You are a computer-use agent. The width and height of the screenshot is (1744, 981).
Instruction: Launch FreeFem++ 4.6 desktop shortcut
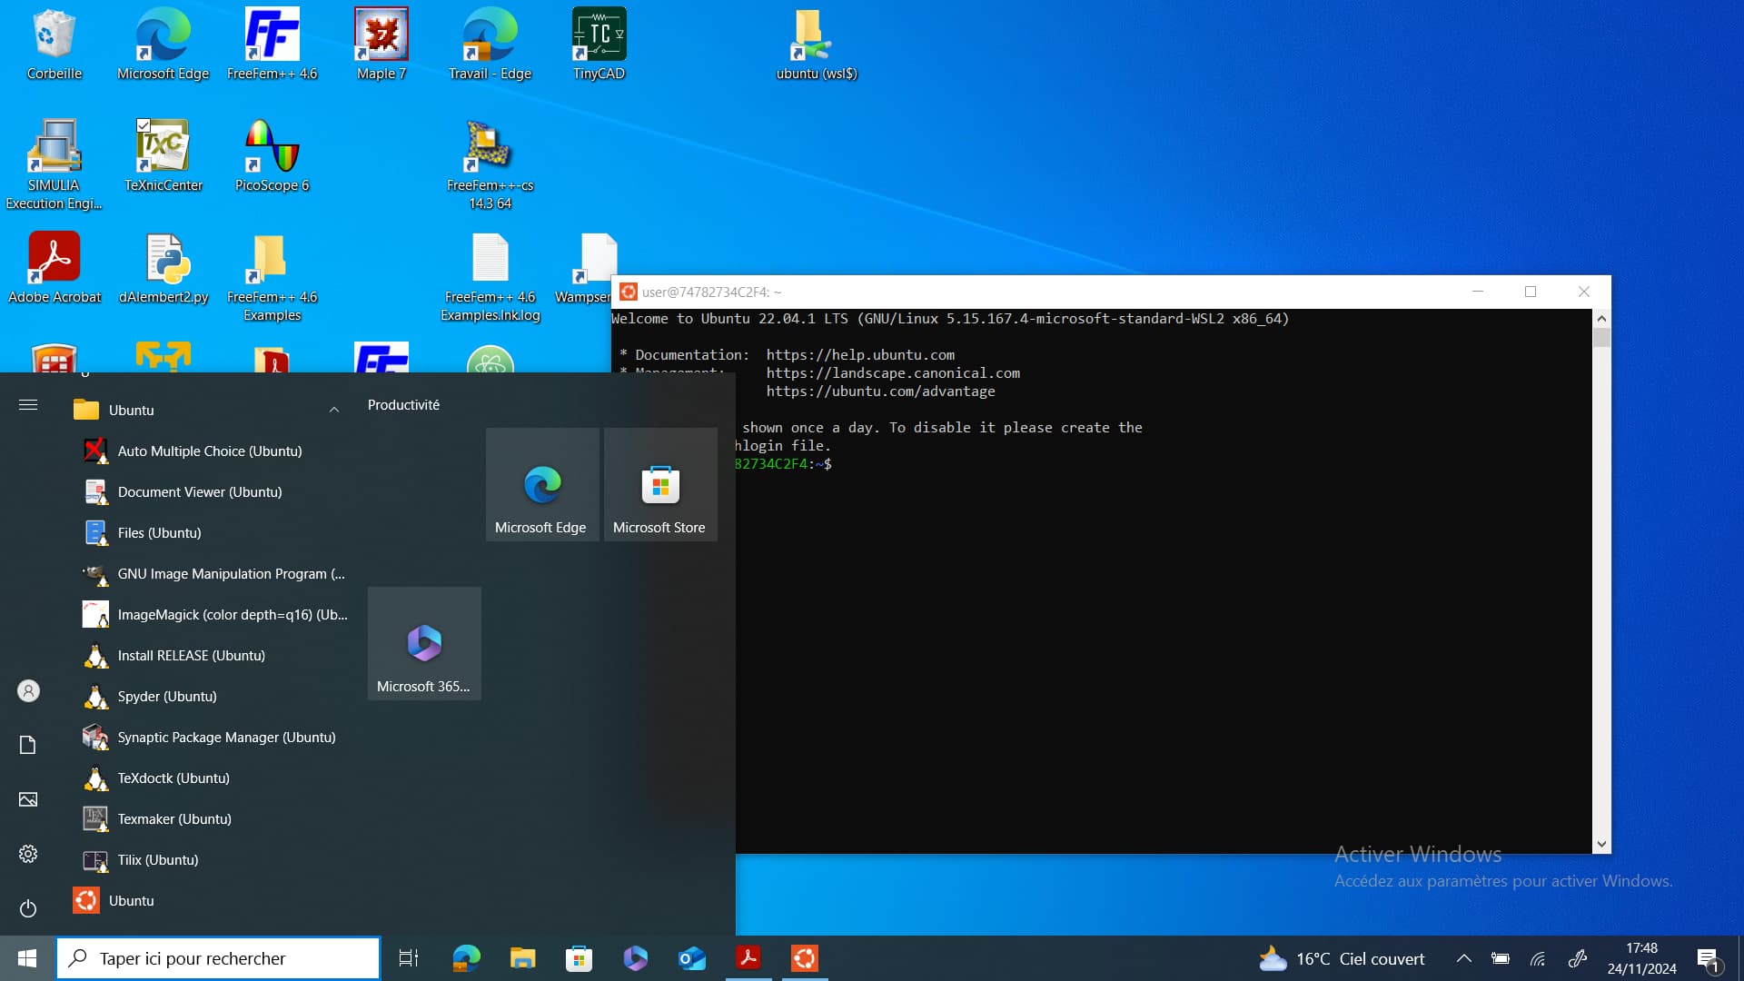coord(272,45)
